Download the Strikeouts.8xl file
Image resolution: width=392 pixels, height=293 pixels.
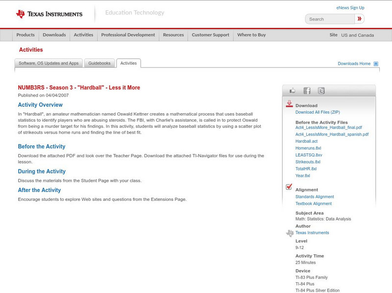[308, 162]
